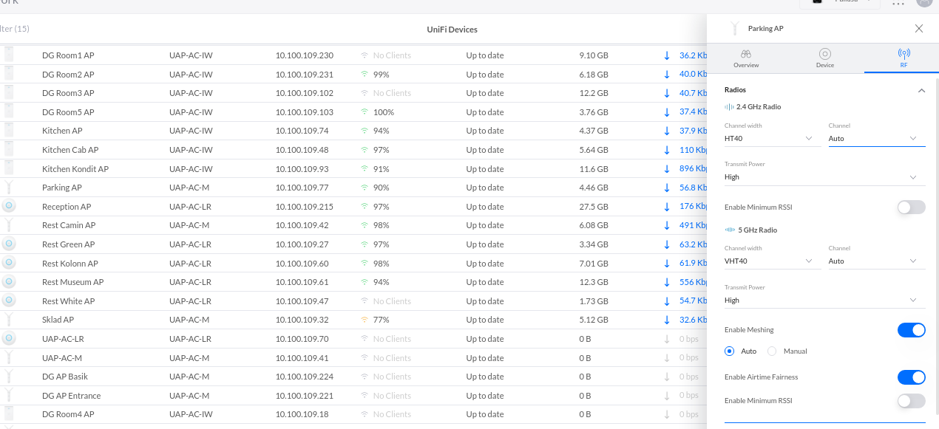Click the green Wi-Fi icon beside 100%
Screen dimensions: 939x429
tap(364, 112)
